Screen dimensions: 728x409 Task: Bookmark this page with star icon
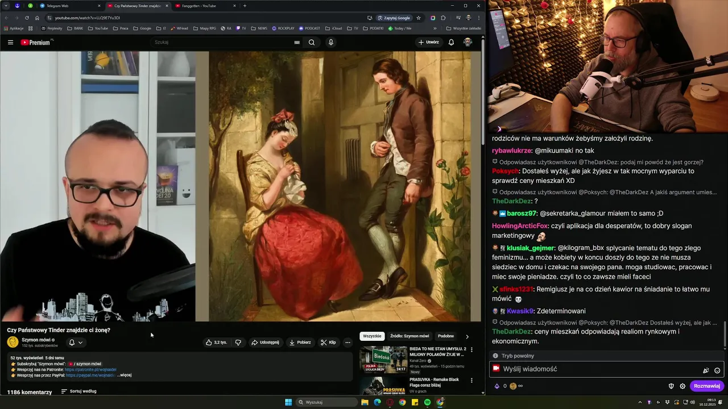click(x=419, y=18)
